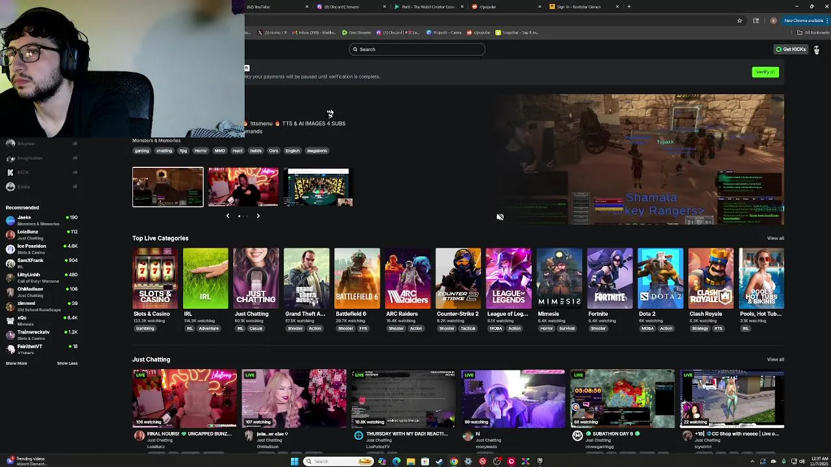Open the Snapchat bookmark
This screenshot has width=831, height=467.
point(517,32)
